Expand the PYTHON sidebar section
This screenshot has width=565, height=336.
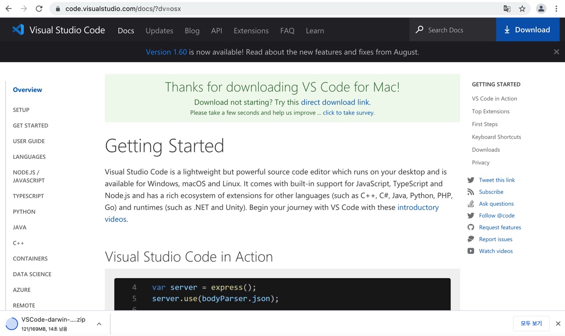click(24, 212)
